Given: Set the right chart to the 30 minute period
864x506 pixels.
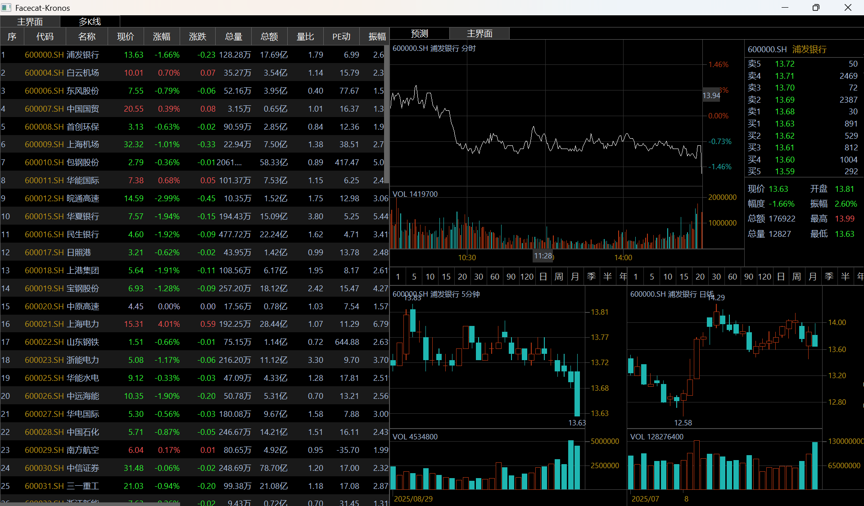Looking at the screenshot, I should [716, 277].
